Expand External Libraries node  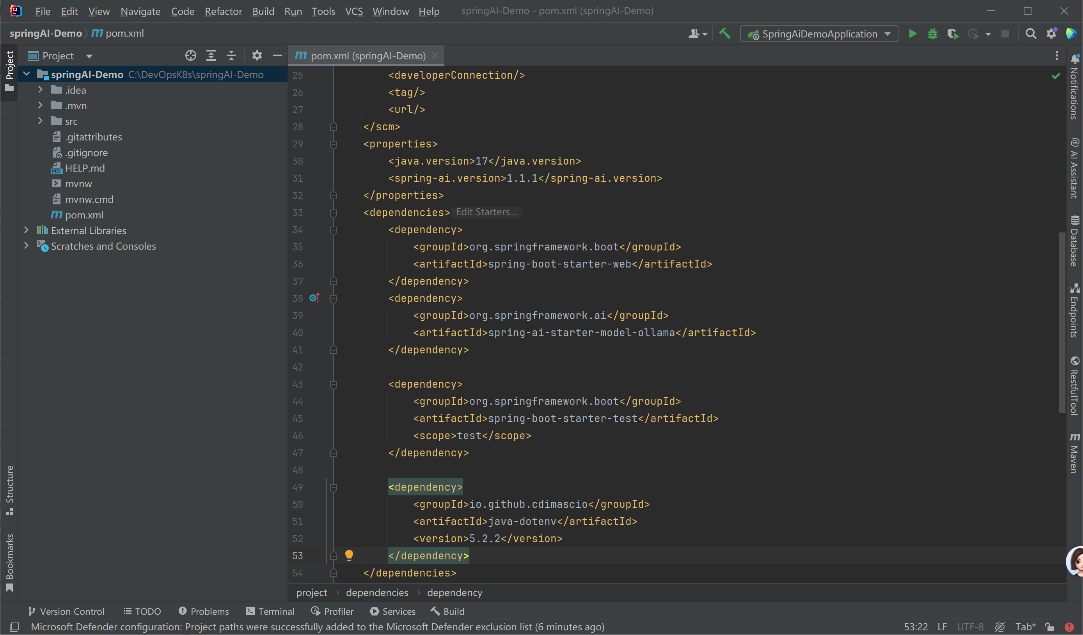[26, 230]
